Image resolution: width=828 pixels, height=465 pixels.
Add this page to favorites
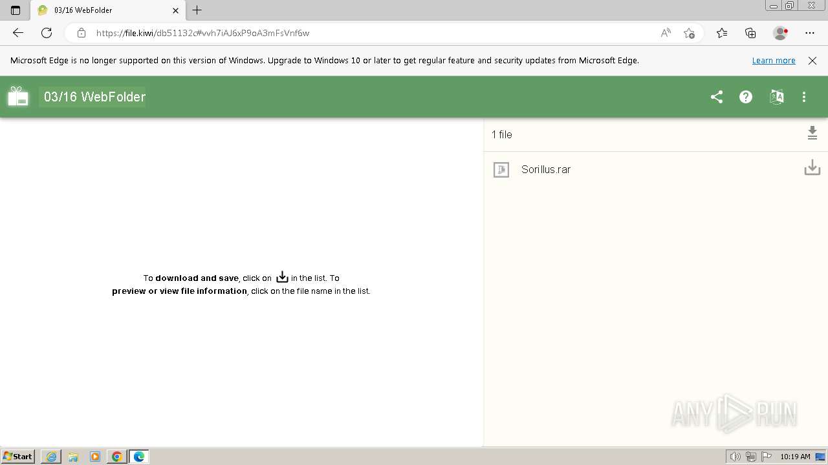coord(689,33)
